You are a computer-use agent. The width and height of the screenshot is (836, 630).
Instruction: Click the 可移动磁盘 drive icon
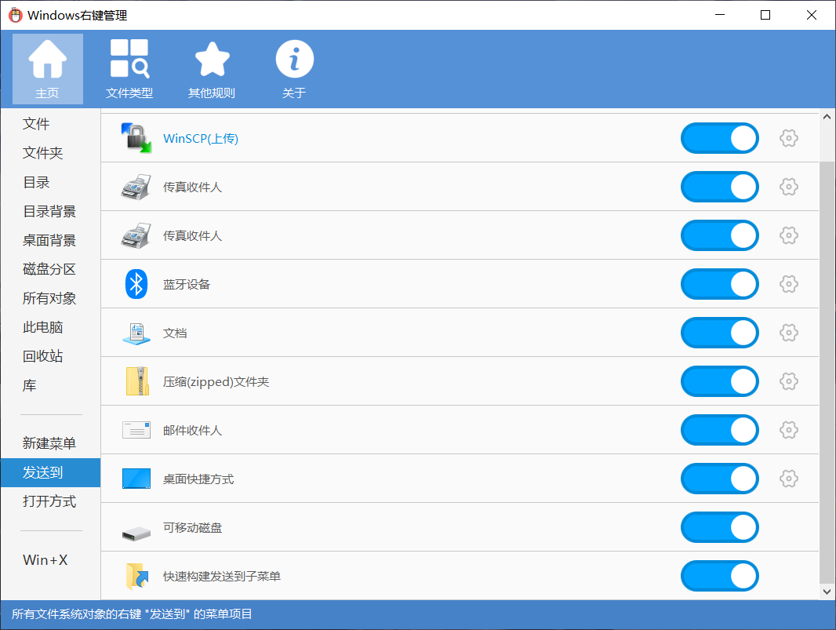(136, 533)
